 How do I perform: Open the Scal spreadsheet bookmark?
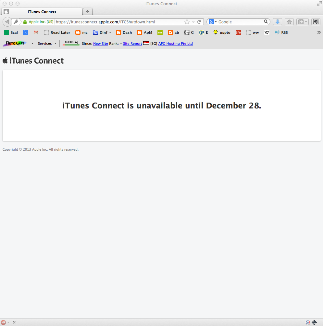[11, 32]
